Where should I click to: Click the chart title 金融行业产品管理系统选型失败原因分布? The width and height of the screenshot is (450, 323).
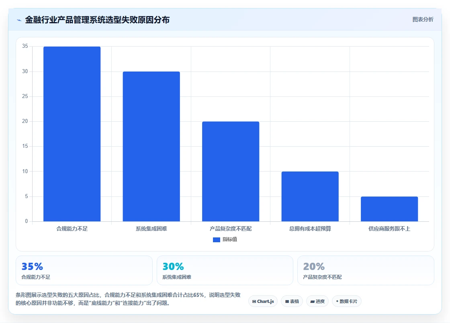(97, 20)
